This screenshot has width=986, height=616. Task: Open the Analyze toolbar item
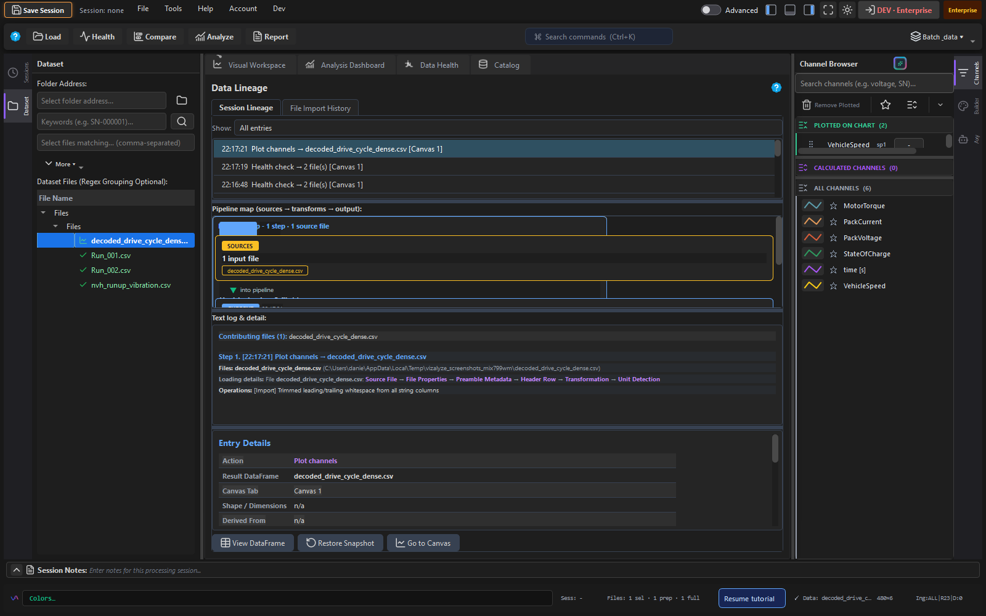214,36
